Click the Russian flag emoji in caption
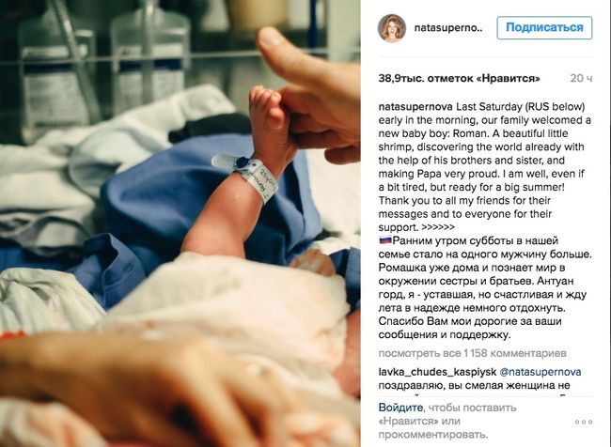This screenshot has height=447, width=611. (x=385, y=240)
